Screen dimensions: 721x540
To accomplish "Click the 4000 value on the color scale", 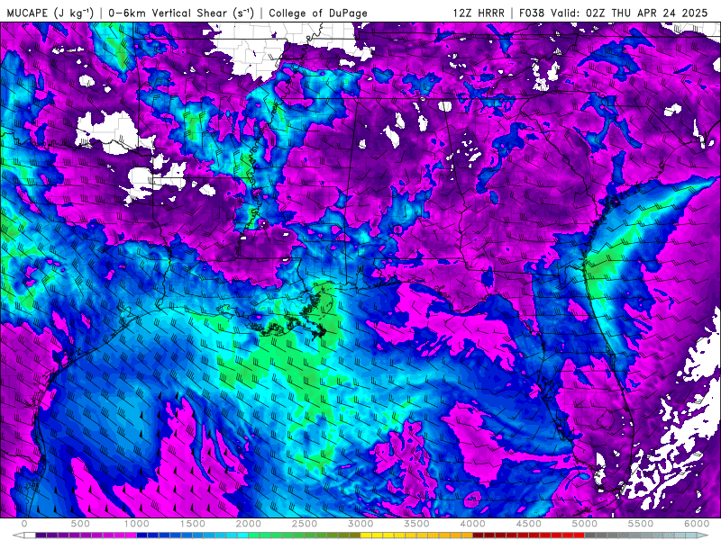I will pos(473,524).
